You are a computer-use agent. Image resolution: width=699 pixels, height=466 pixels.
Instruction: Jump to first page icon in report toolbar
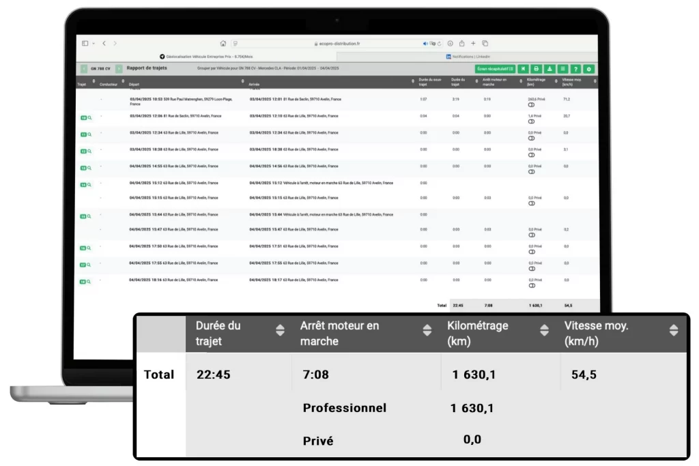pos(523,69)
